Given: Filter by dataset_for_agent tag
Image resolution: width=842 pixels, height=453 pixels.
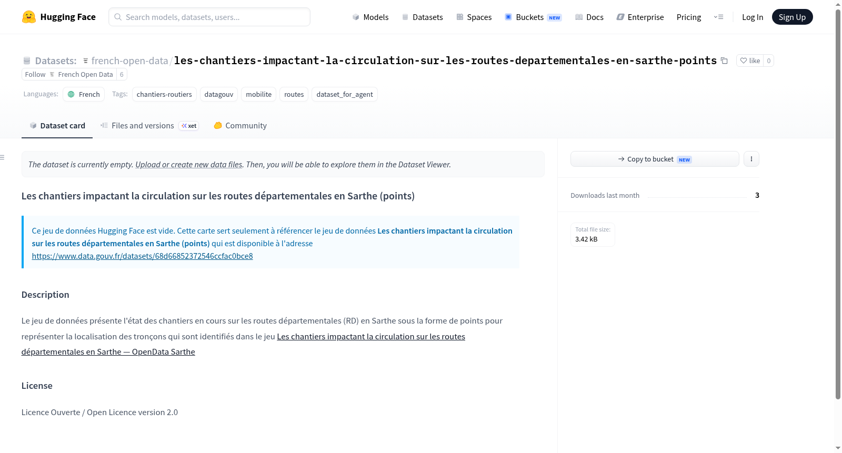Looking at the screenshot, I should [x=345, y=94].
